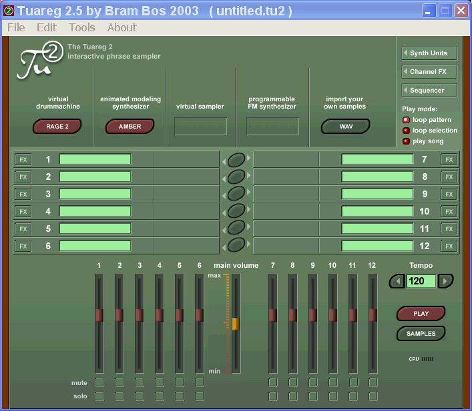The image size is (472, 411).
Task: Click the oval pan knob between channels 5 and 11
Action: [236, 227]
